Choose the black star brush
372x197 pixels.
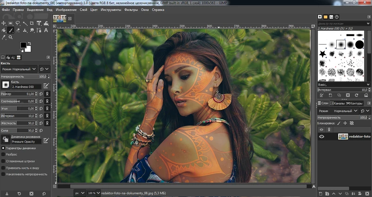point(322,54)
